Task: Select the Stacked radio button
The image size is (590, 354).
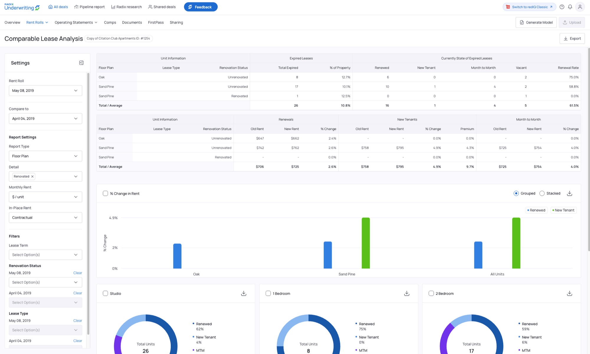Action: [x=542, y=193]
